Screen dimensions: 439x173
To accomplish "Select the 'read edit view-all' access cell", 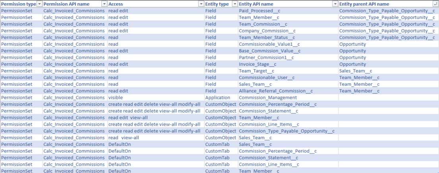I will pyautogui.click(x=128, y=118).
